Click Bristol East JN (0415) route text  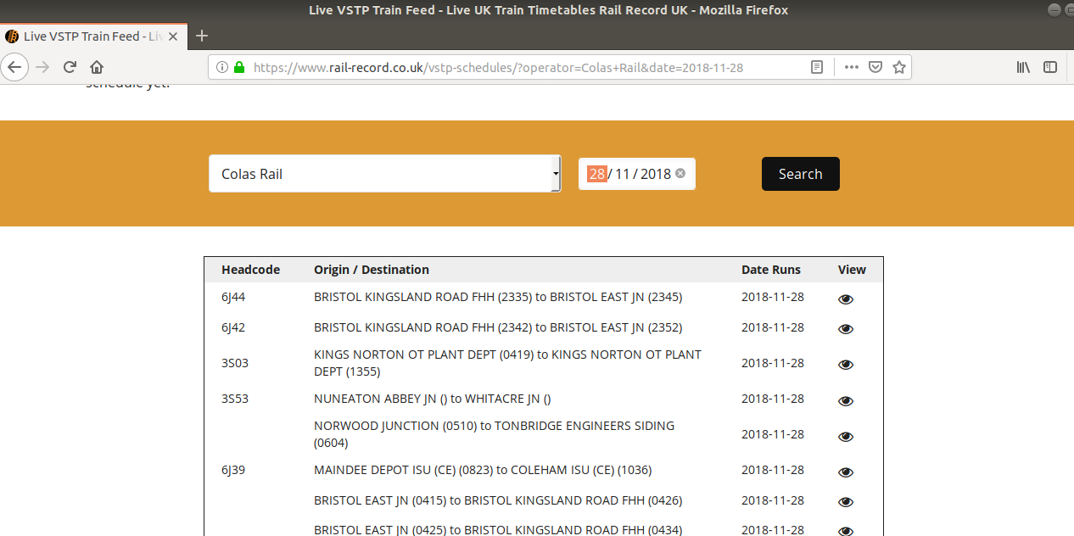pyautogui.click(x=498, y=500)
